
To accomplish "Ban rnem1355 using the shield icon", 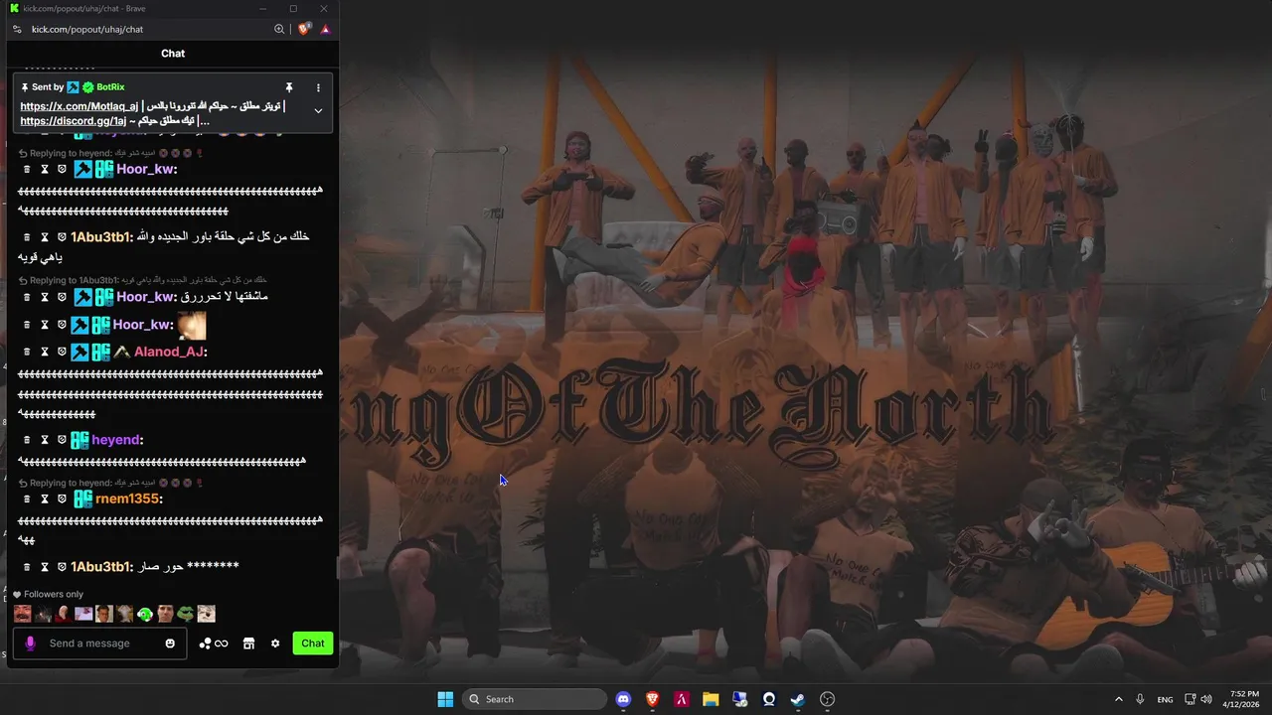I will [x=62, y=499].
